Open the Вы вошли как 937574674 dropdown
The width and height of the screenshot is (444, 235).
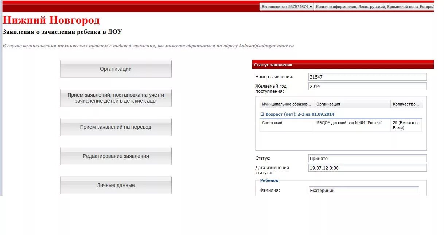click(x=287, y=7)
